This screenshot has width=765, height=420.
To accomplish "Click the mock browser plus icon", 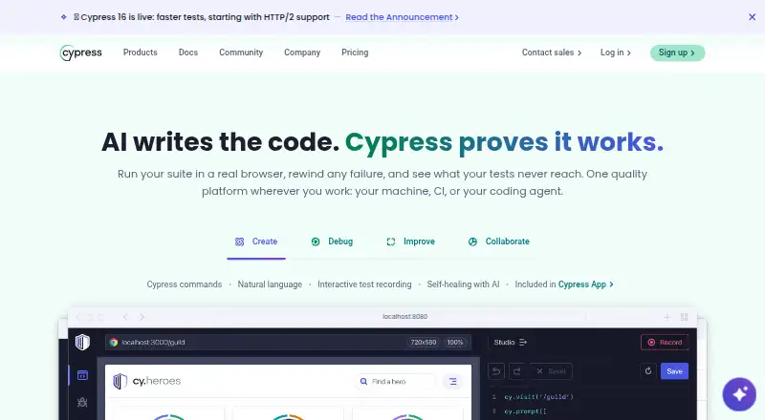I will pyautogui.click(x=667, y=317).
